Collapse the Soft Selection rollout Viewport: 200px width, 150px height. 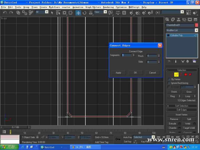click(182, 106)
